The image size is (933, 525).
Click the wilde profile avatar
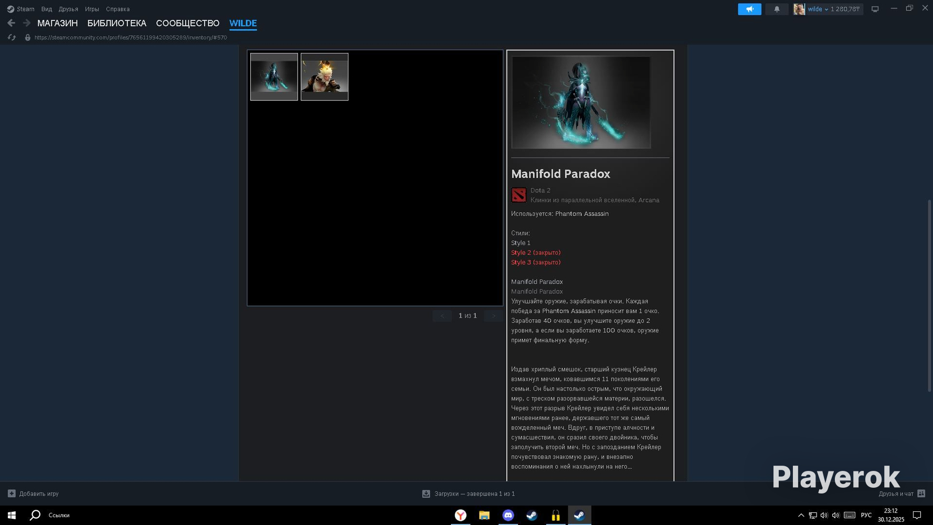tap(799, 9)
